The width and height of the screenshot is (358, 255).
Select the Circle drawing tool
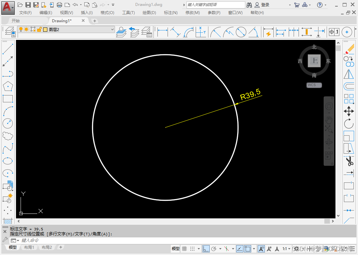coord(8,123)
